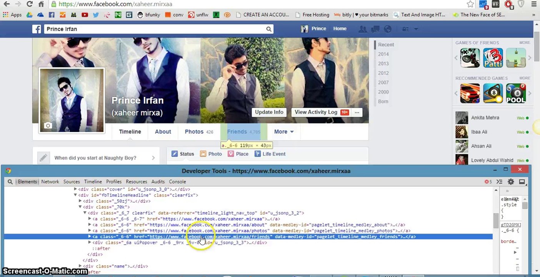Open Facebook notifications globe icon
The width and height of the screenshot is (540, 277).
(x=387, y=29)
